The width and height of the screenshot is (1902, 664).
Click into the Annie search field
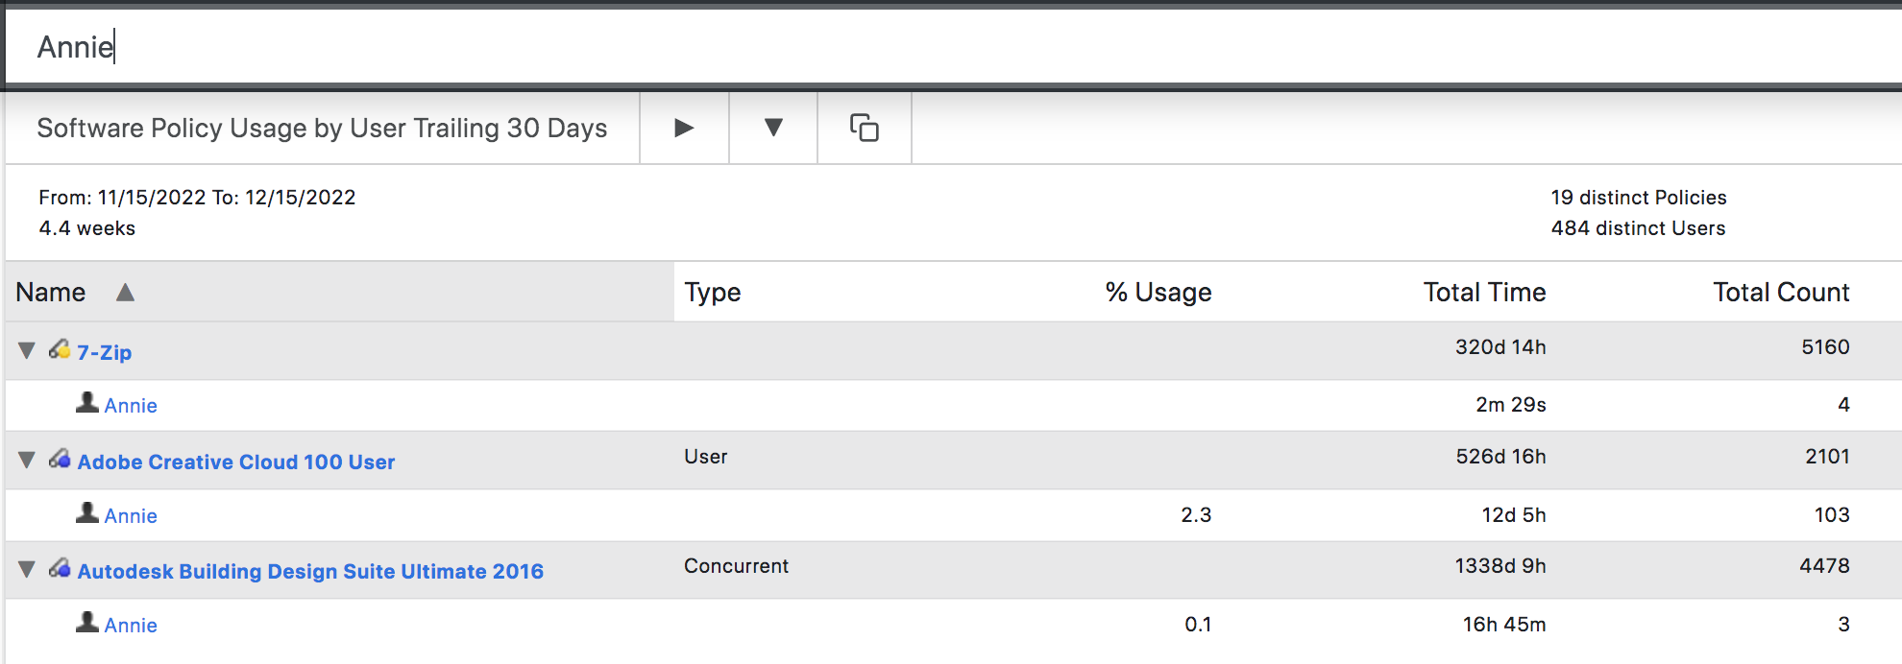[x=953, y=46]
